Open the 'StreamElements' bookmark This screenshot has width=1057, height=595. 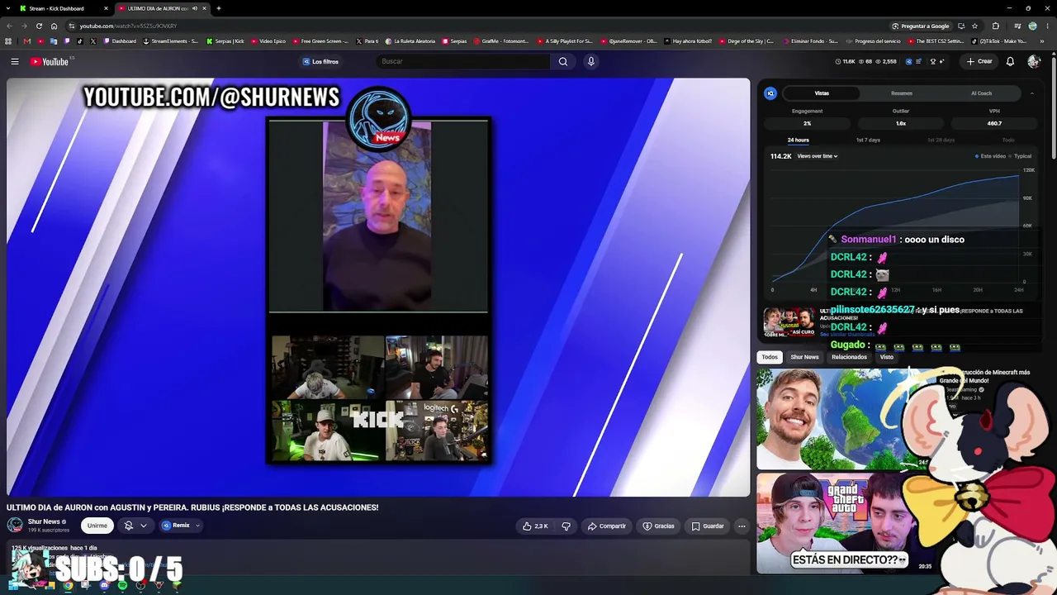[171, 40]
